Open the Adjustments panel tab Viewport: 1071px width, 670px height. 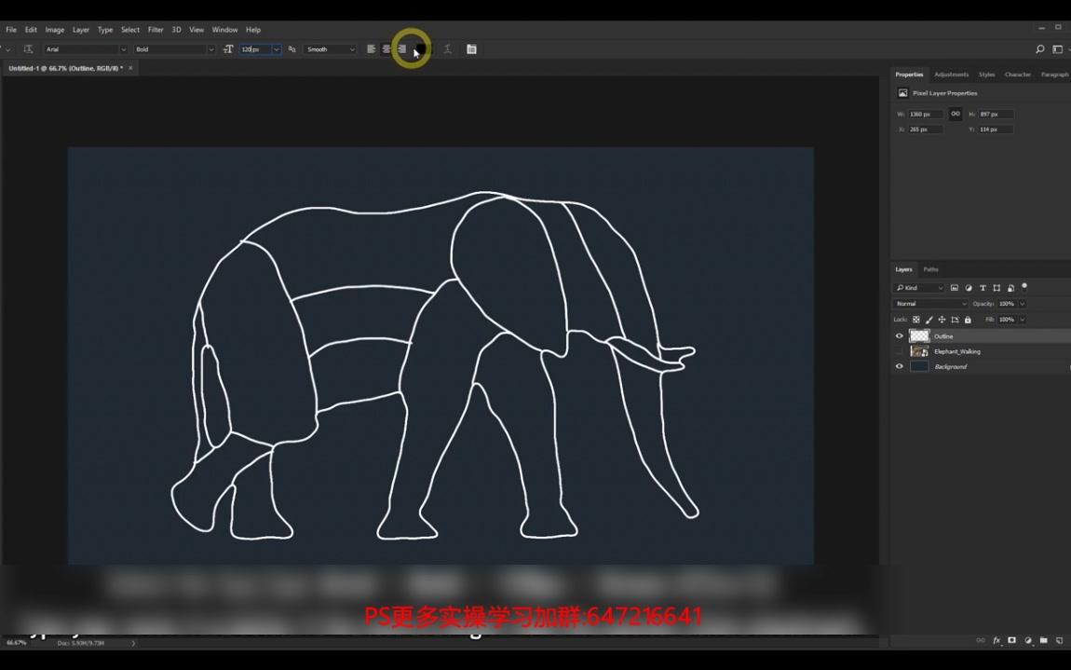952,74
